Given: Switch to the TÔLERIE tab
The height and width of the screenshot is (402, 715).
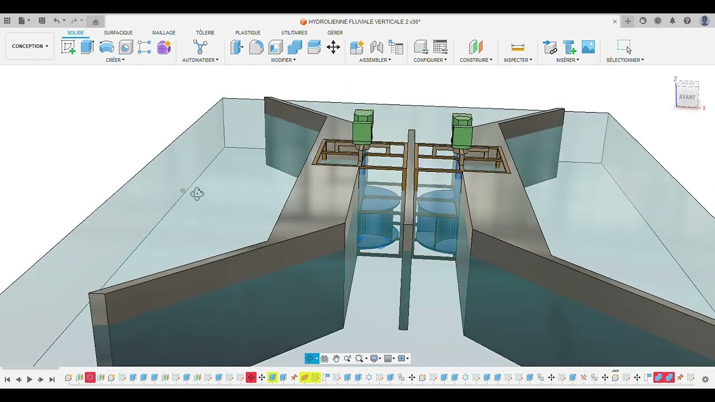Looking at the screenshot, I should [x=205, y=33].
